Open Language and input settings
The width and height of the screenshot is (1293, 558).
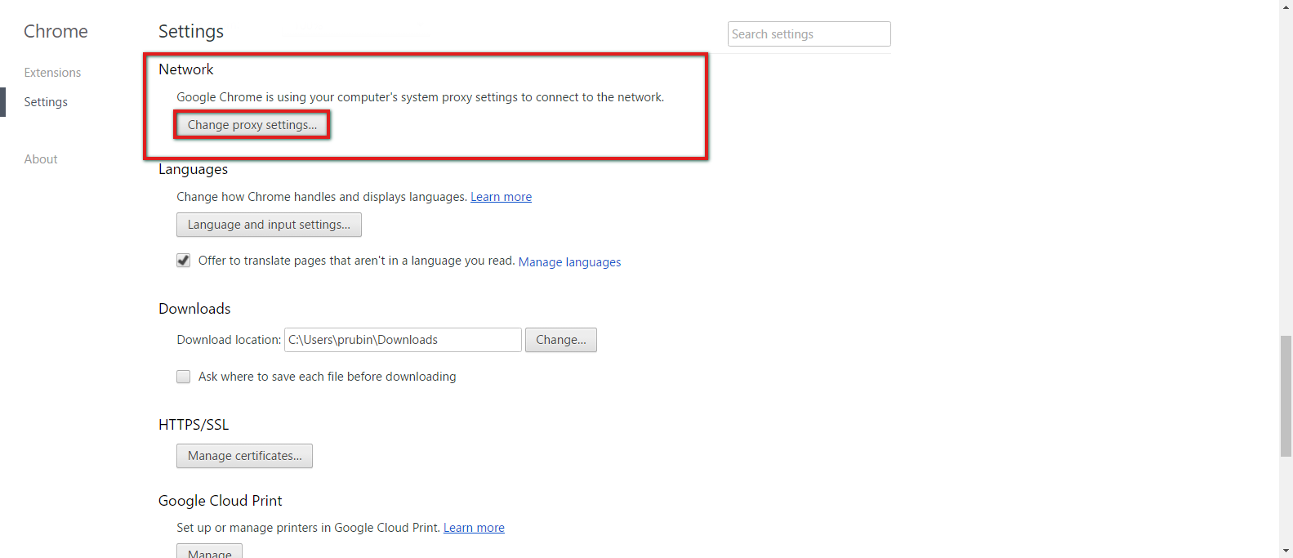[x=269, y=225]
